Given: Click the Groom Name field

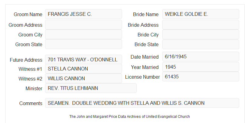Looking at the screenshot, I should point(83,14).
